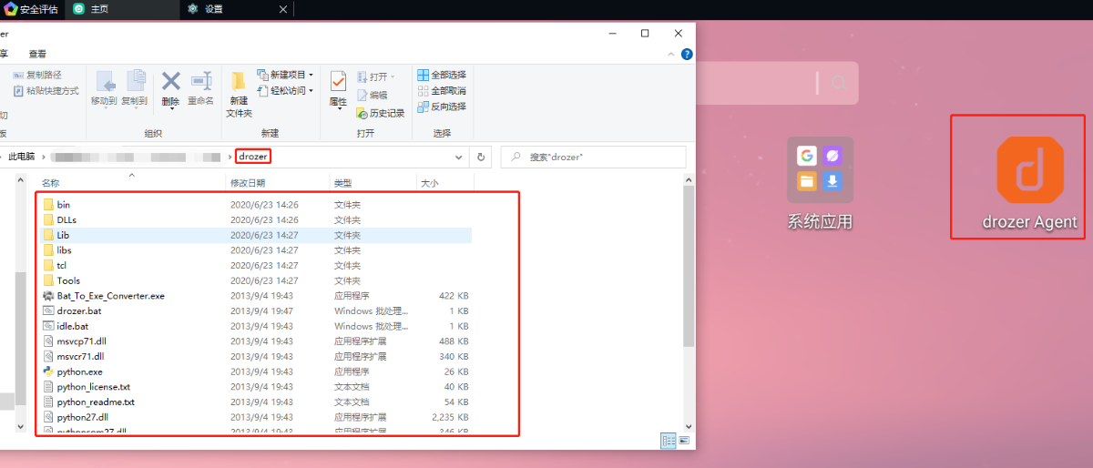Close the 设置 tab
The image size is (1093, 468).
point(282,9)
